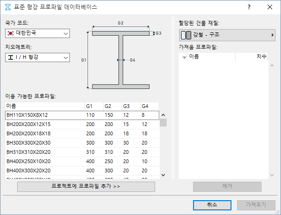281x215 pixels.
Task: Select profile row BH200X200X12X15
Action: point(82,125)
